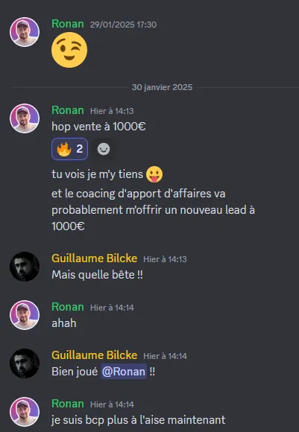
Task: Open Ronan's avatar on the 17:30 message
Action: pyautogui.click(x=25, y=32)
